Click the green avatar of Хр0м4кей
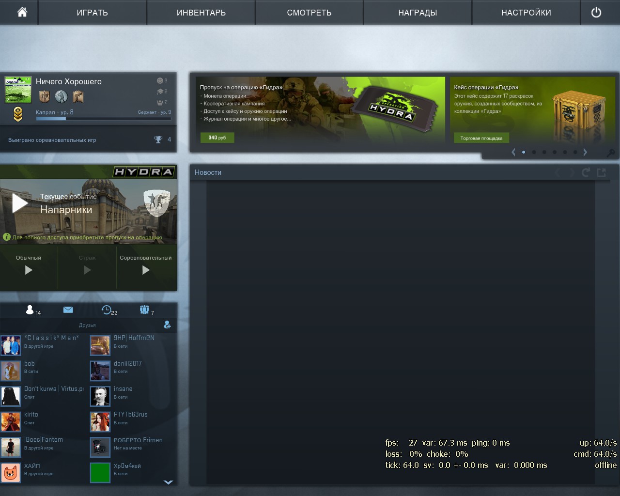The image size is (620, 496). coord(100,473)
